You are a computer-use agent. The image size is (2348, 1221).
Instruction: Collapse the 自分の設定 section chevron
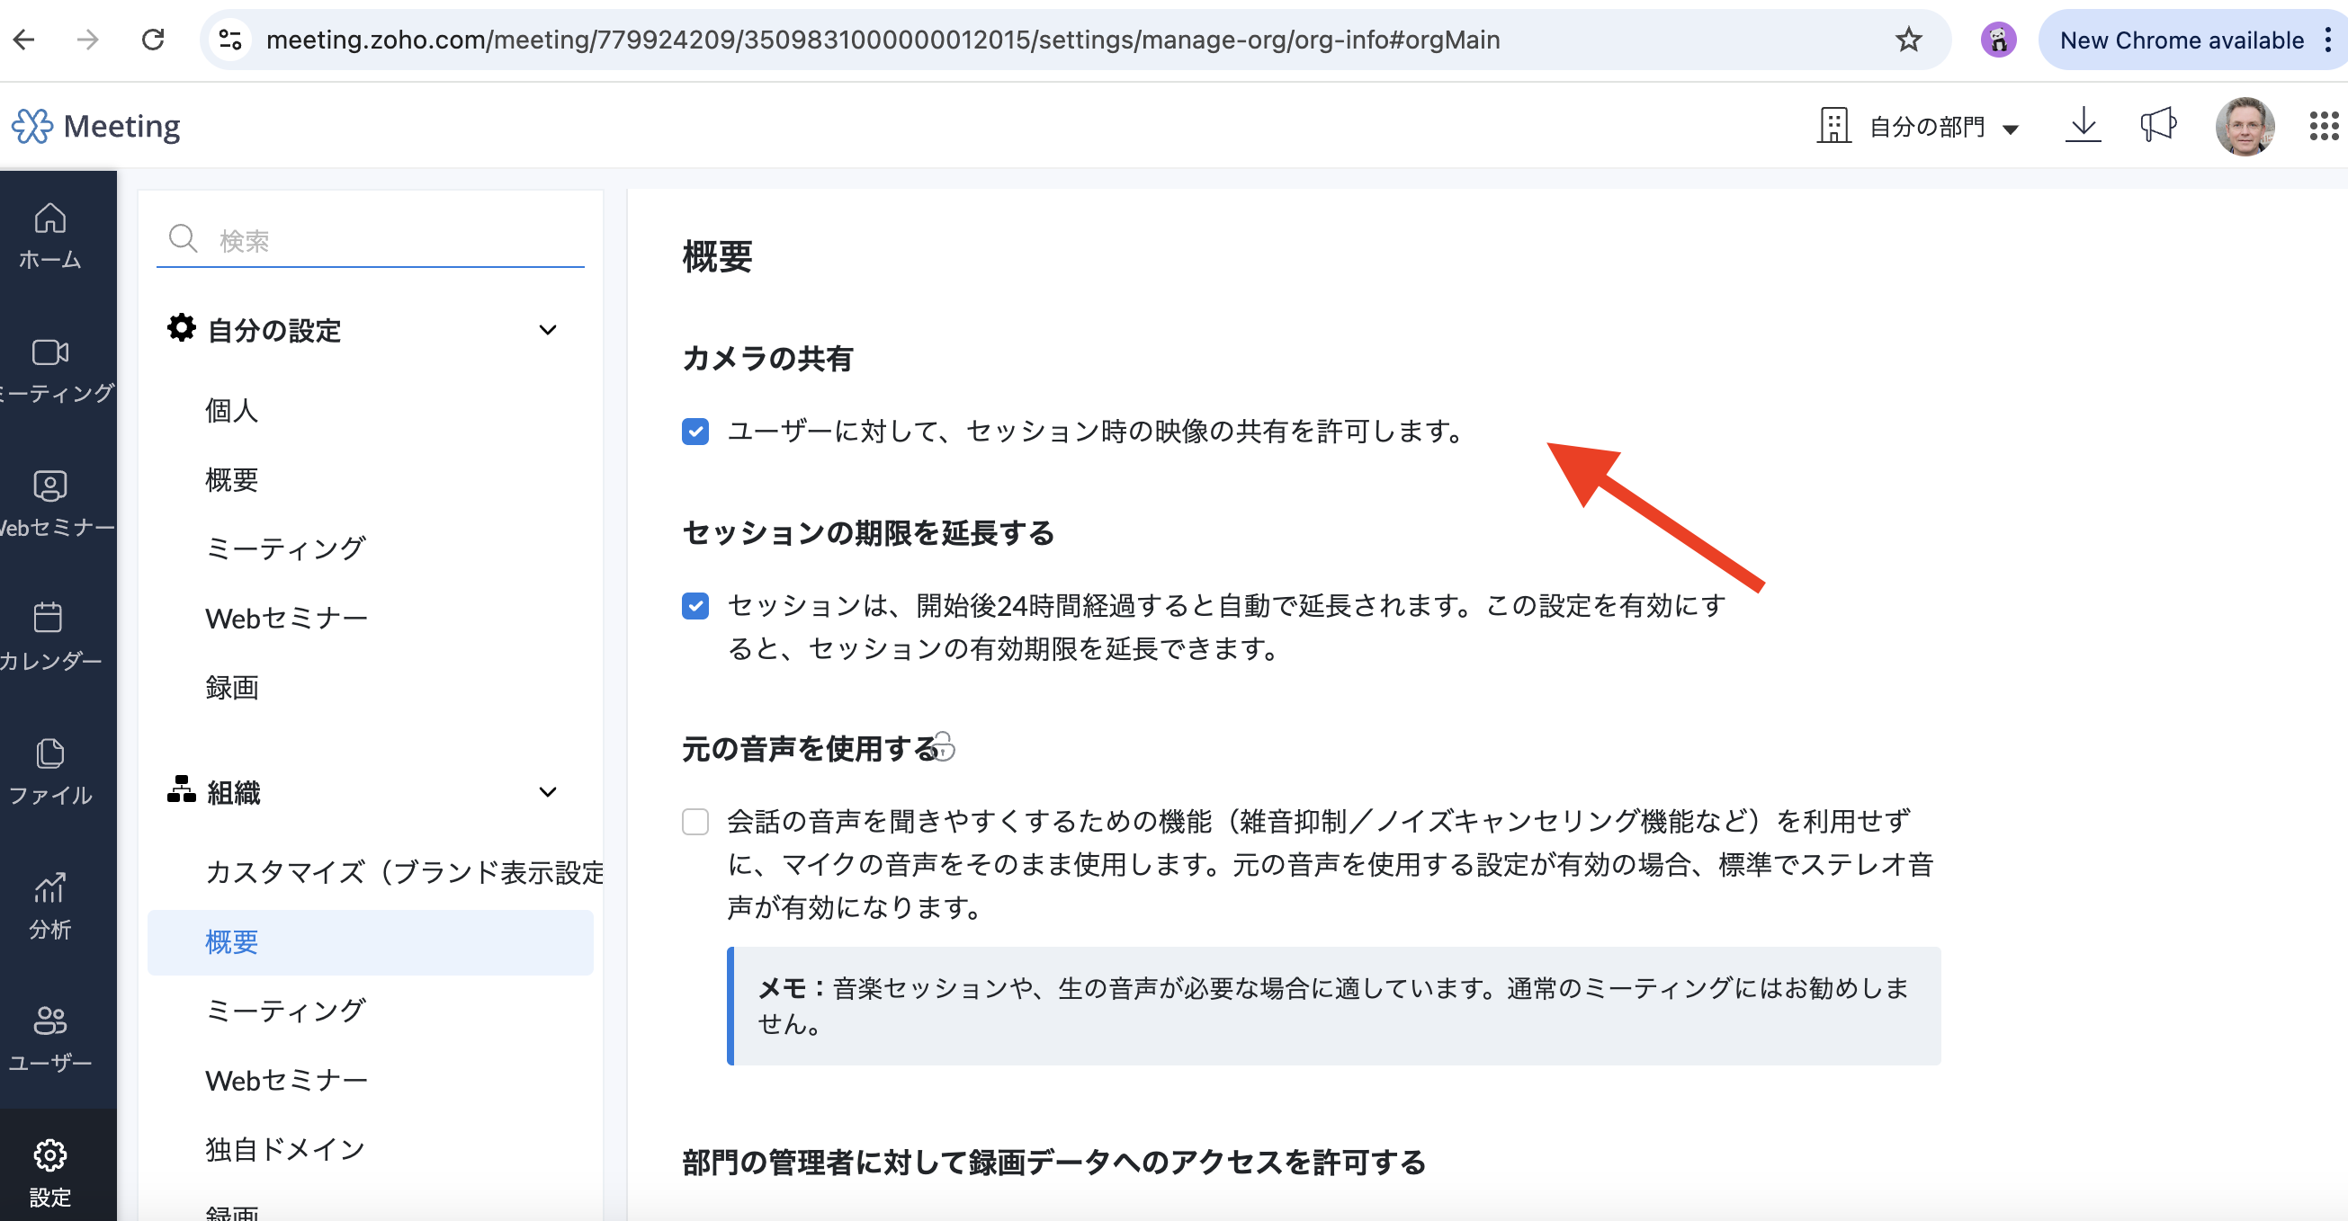[548, 330]
